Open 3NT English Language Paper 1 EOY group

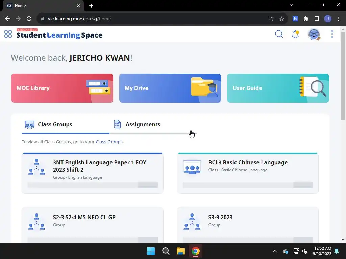coord(93,173)
